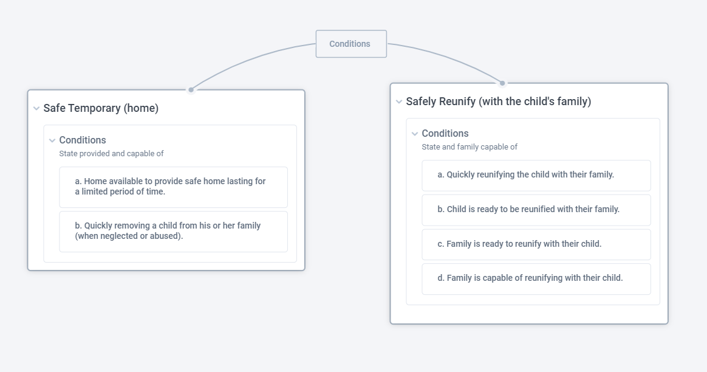The height and width of the screenshot is (372, 707).
Task: Select 'c. Family is ready to reunify' item
Action: pyautogui.click(x=536, y=244)
